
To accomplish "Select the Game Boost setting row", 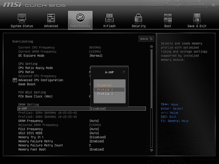I will click(x=27, y=84).
